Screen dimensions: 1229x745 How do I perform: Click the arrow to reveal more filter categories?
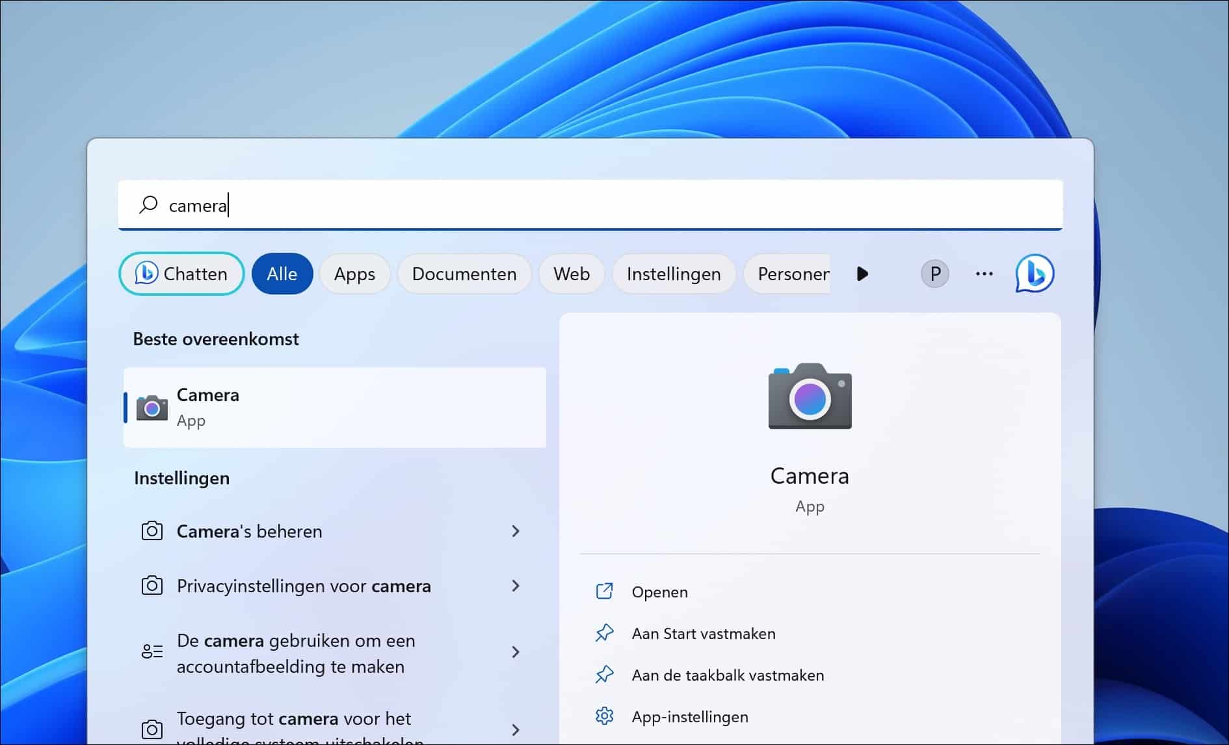click(862, 274)
